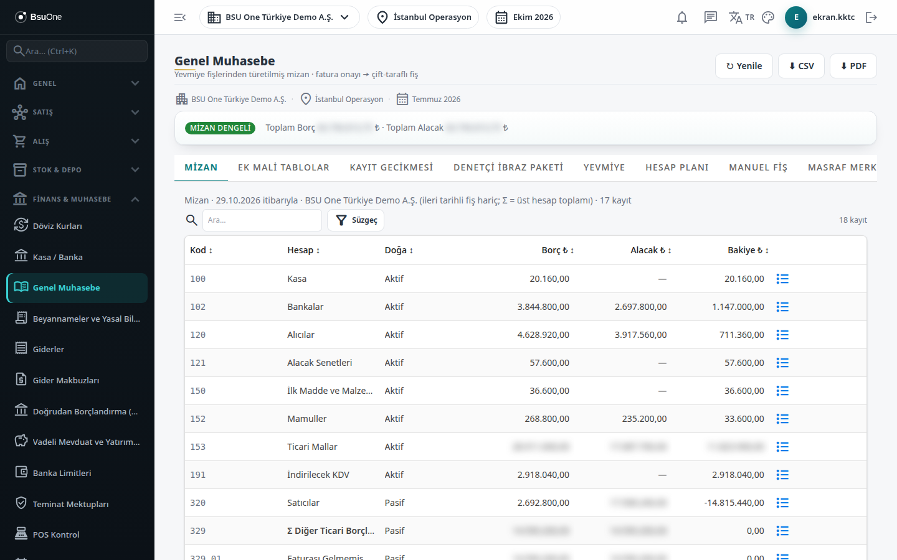Open the YEVMİYE tab
The image size is (897, 560).
point(604,167)
